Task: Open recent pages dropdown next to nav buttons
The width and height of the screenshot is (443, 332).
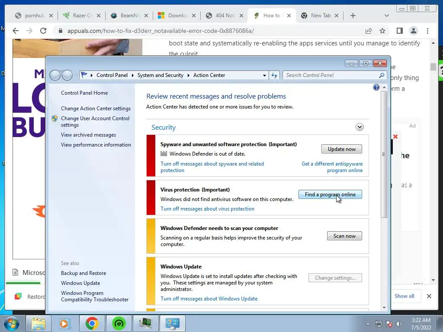Action: [76, 75]
